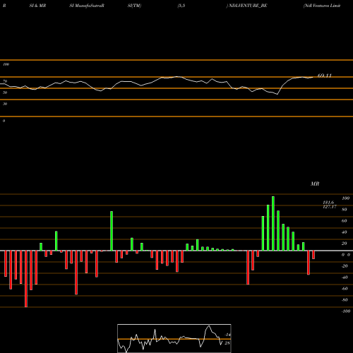The image size is (353, 353).
Task: Click the -100 label on MR axis
Action: (346, 311)
